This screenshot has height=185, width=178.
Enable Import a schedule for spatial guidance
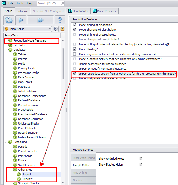tap(74, 64)
